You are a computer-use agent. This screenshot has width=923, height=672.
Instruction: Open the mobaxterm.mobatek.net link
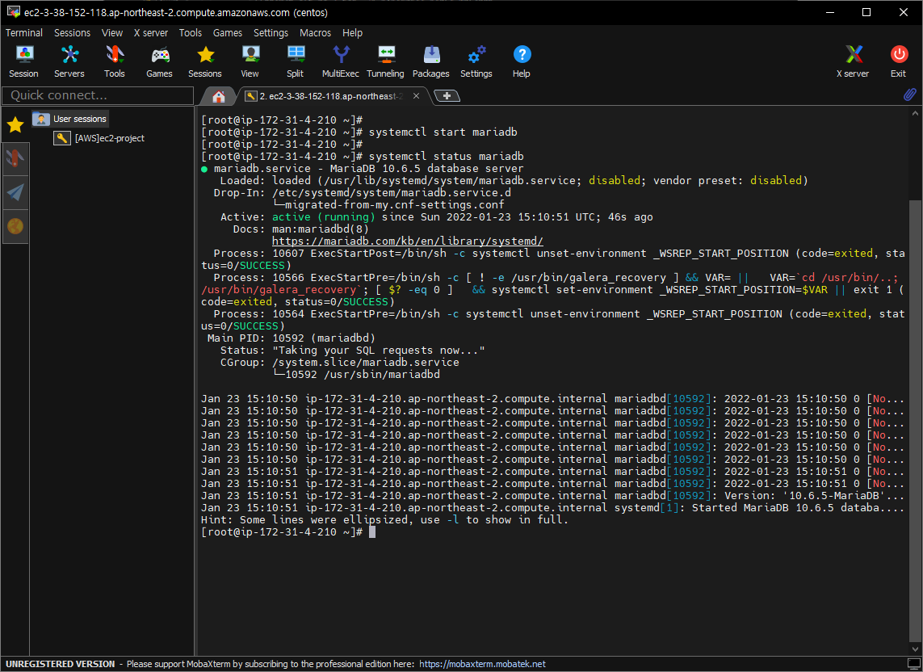[482, 664]
